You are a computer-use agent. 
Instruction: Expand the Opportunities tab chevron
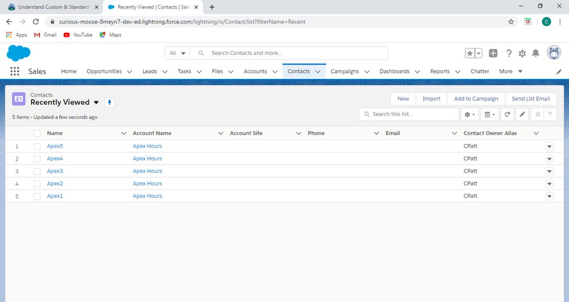pyautogui.click(x=130, y=71)
